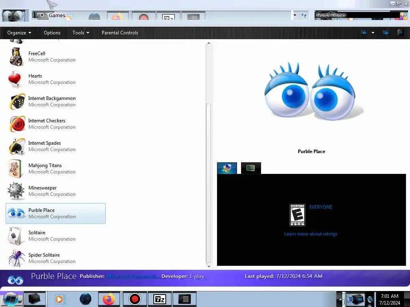The image size is (410, 307).
Task: Click the ESRB E rating logo
Action: (x=297, y=215)
